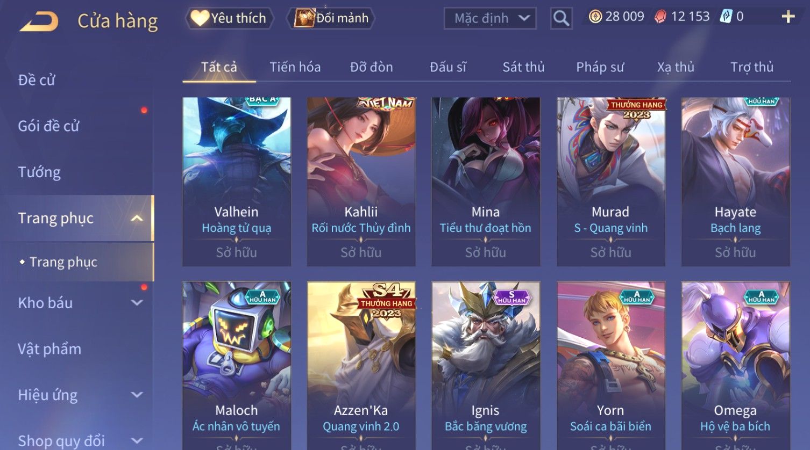Open the search magnifier icon
Screen dimensions: 810x450
[x=561, y=18]
